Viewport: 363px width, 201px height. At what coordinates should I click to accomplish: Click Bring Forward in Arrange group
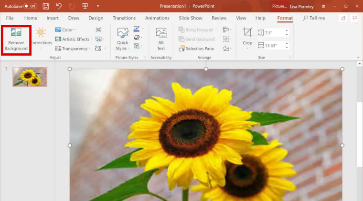point(196,30)
